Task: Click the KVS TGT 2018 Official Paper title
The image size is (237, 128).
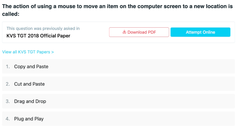Action: pyautogui.click(x=38, y=36)
